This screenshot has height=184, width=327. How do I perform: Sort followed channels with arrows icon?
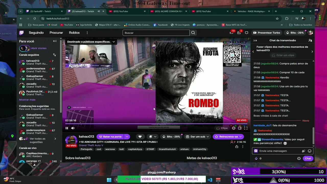point(54,55)
